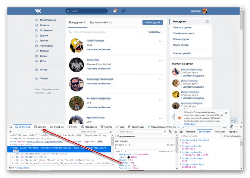Viewport: 250px width, 178px height.
Task: Click the Фотографии camera icon
Action: 37,46
